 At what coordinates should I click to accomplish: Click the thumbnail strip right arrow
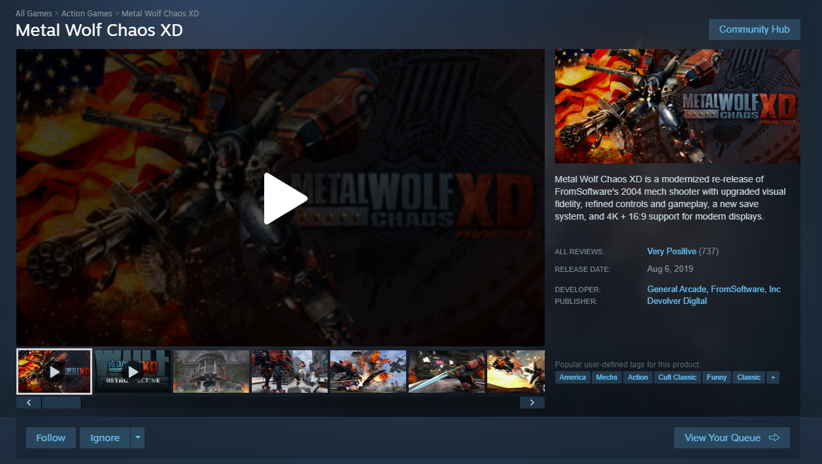coord(532,403)
